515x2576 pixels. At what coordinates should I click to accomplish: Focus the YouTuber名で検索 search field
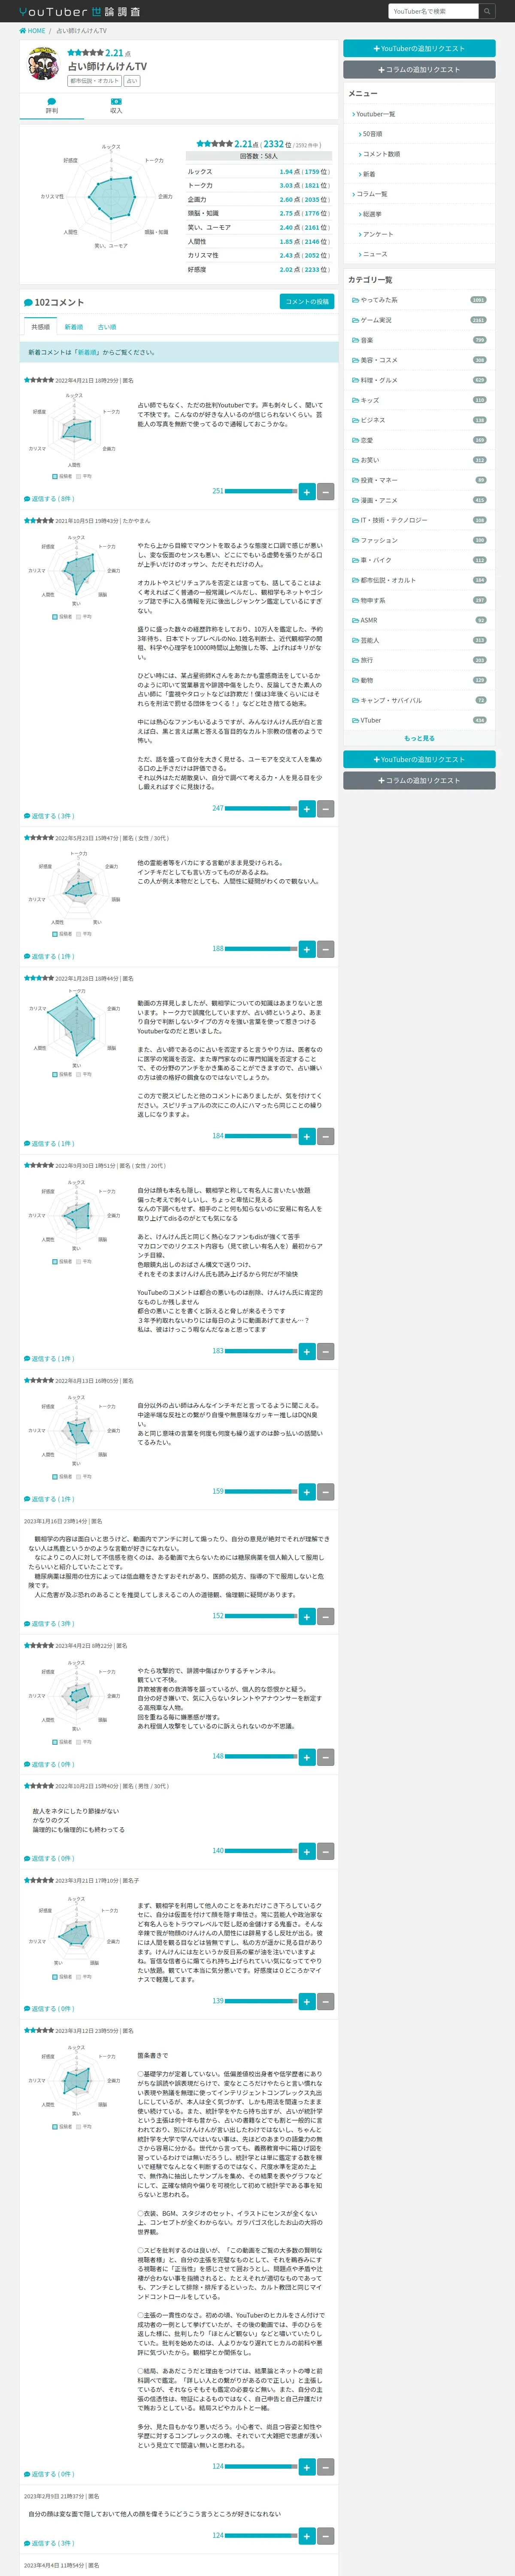pyautogui.click(x=434, y=11)
